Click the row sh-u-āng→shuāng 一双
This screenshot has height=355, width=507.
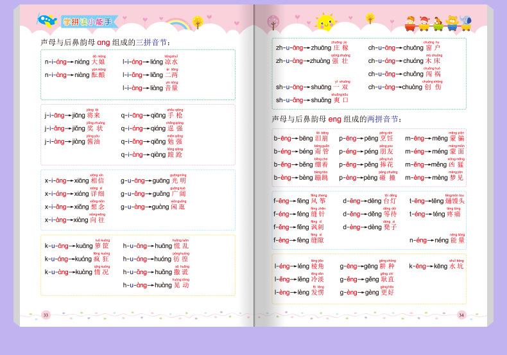313,85
